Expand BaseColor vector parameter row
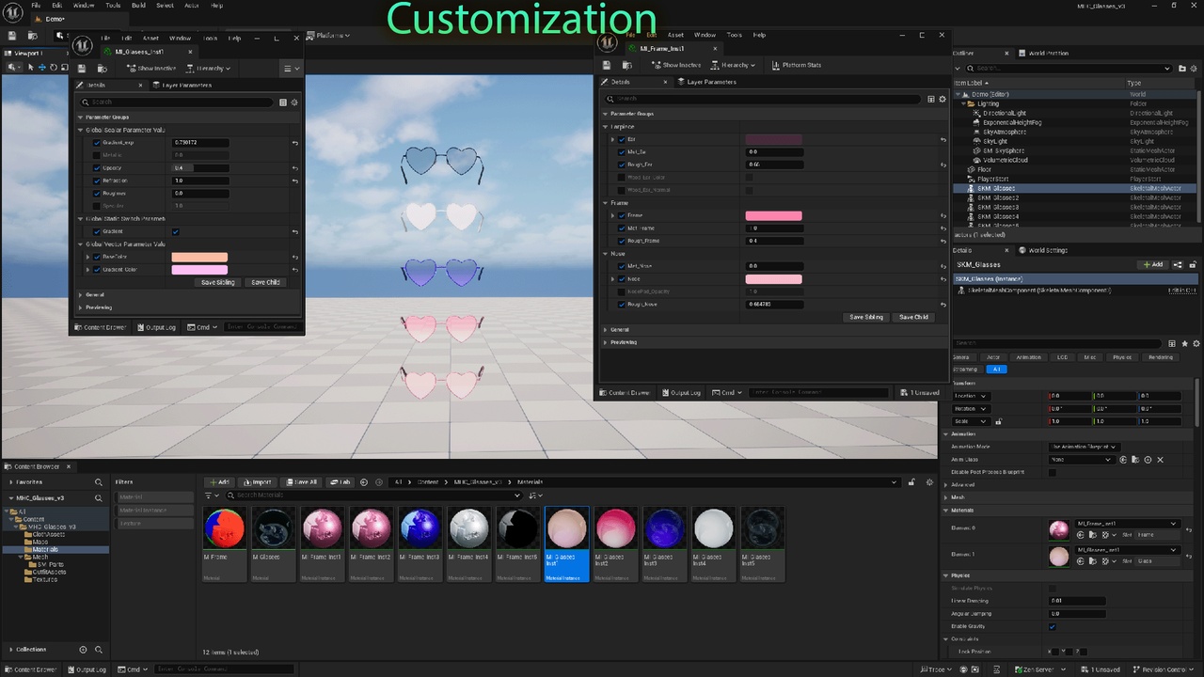The width and height of the screenshot is (1204, 677). click(x=87, y=257)
